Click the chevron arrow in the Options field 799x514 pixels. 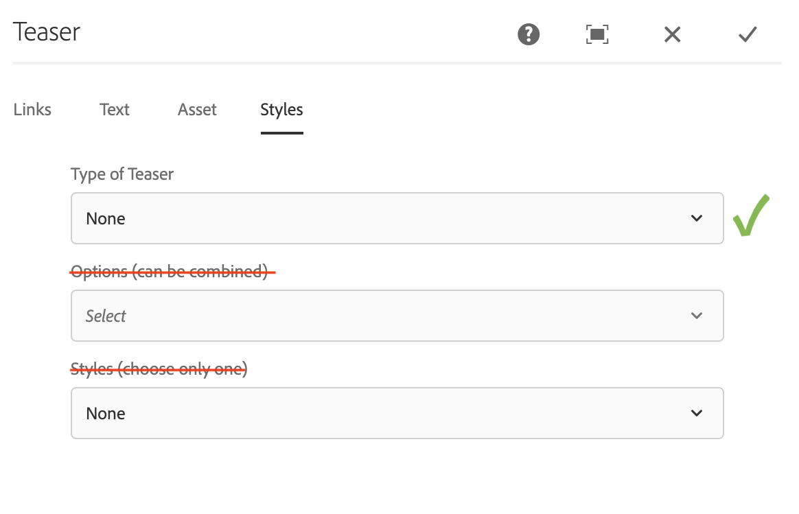click(697, 316)
